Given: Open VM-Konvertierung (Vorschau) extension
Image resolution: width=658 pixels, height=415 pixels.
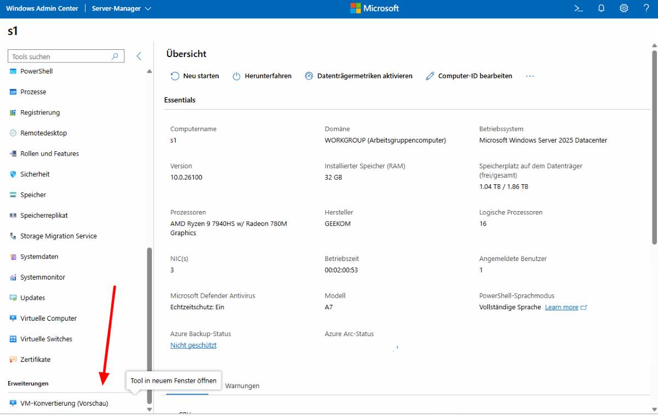Looking at the screenshot, I should pyautogui.click(x=64, y=403).
